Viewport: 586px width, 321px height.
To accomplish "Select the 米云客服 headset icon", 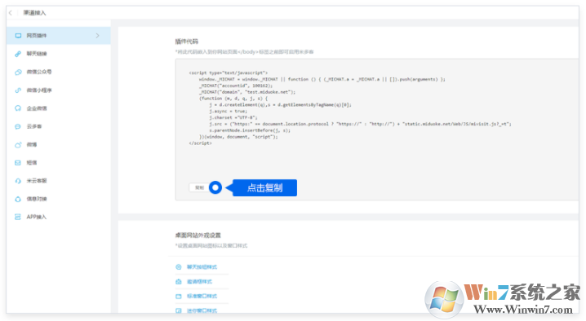I will tap(18, 181).
